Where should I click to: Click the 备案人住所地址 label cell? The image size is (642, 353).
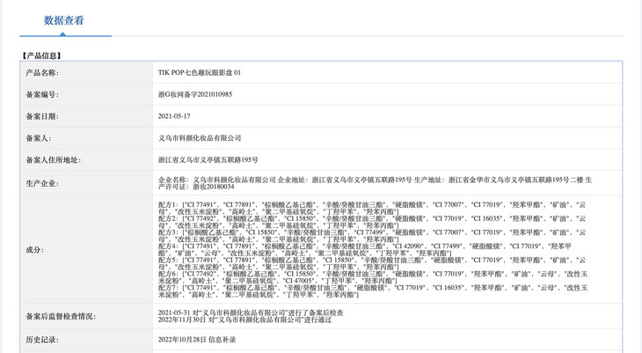point(53,160)
